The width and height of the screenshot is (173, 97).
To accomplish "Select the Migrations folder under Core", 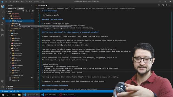I will (17, 46).
